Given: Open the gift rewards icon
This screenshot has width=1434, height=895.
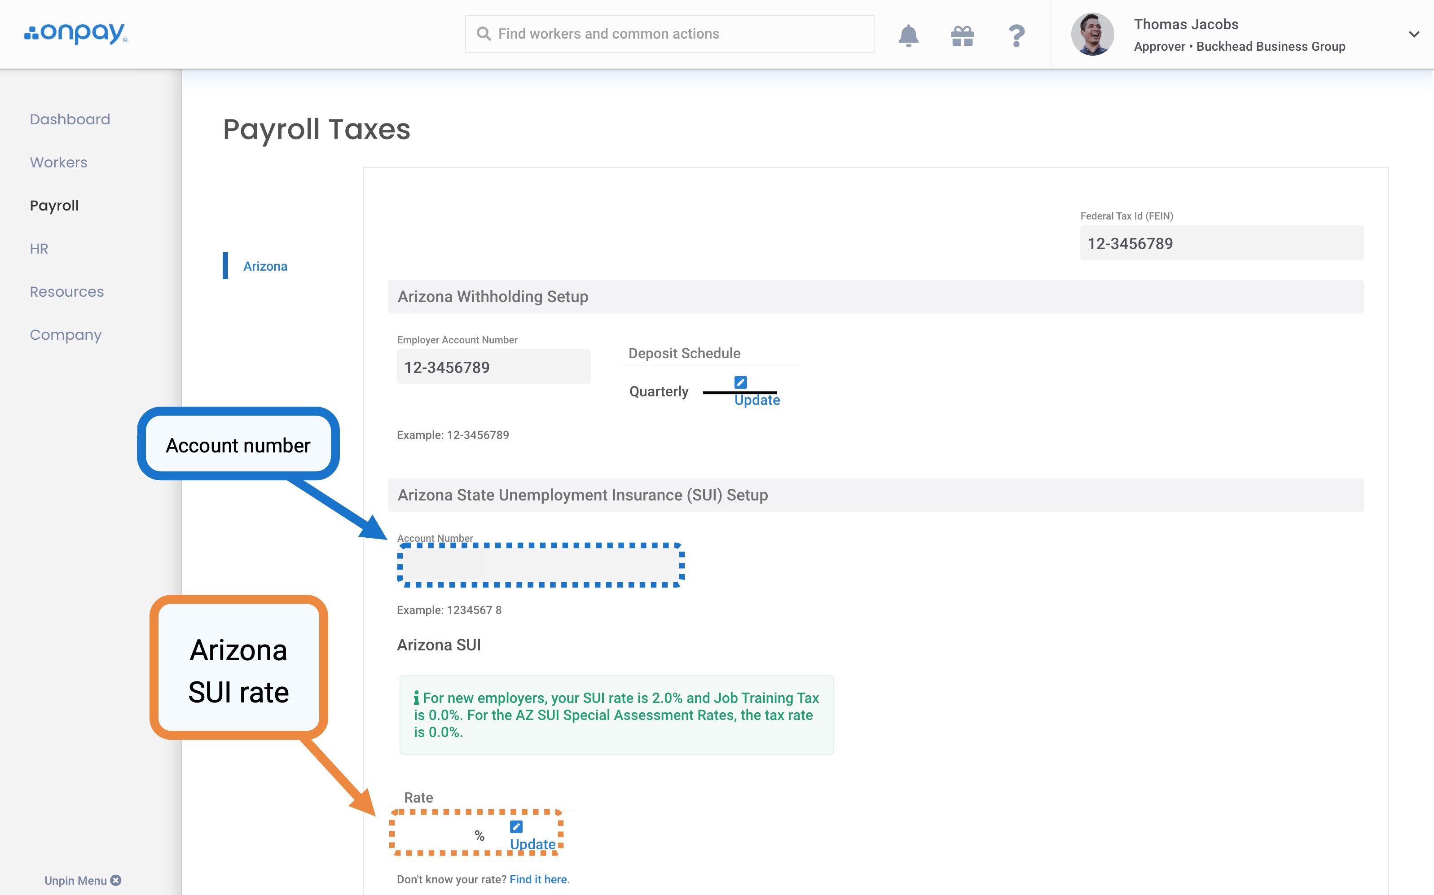Looking at the screenshot, I should (962, 35).
